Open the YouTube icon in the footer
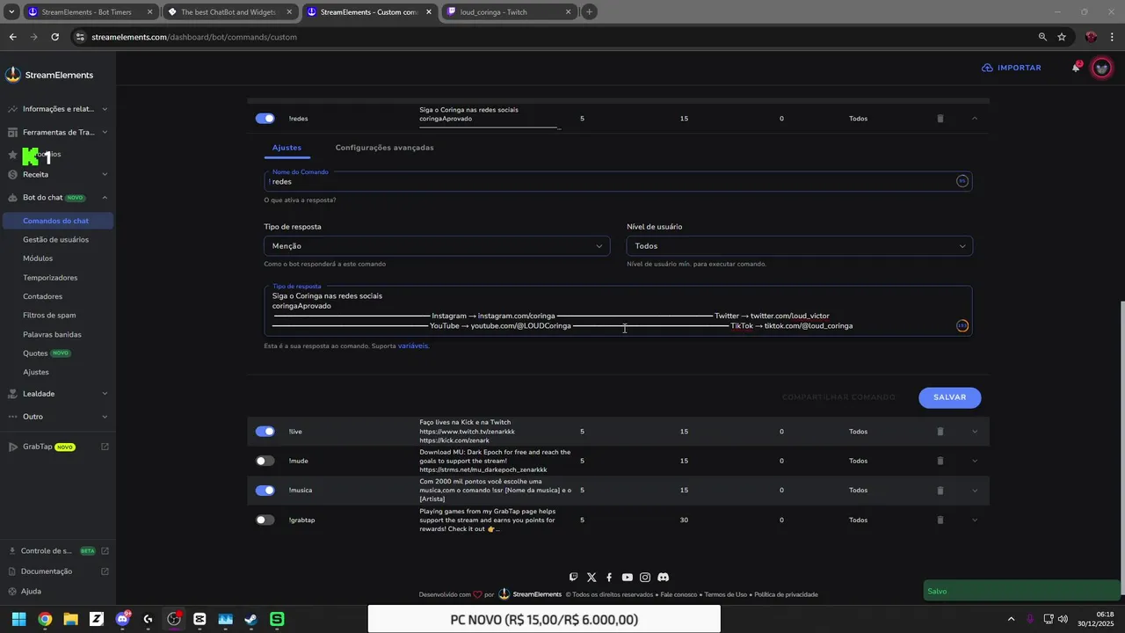Viewport: 1125px width, 633px height. coord(627,578)
